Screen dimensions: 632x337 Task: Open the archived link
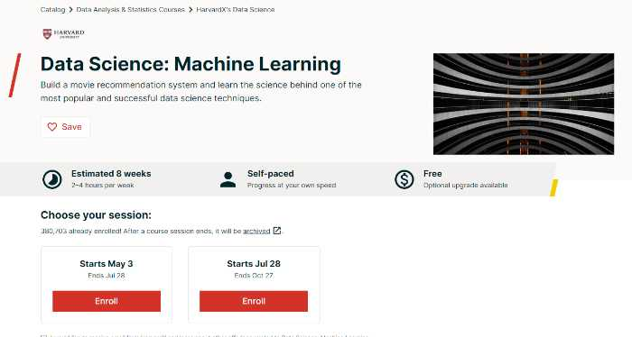pos(256,232)
